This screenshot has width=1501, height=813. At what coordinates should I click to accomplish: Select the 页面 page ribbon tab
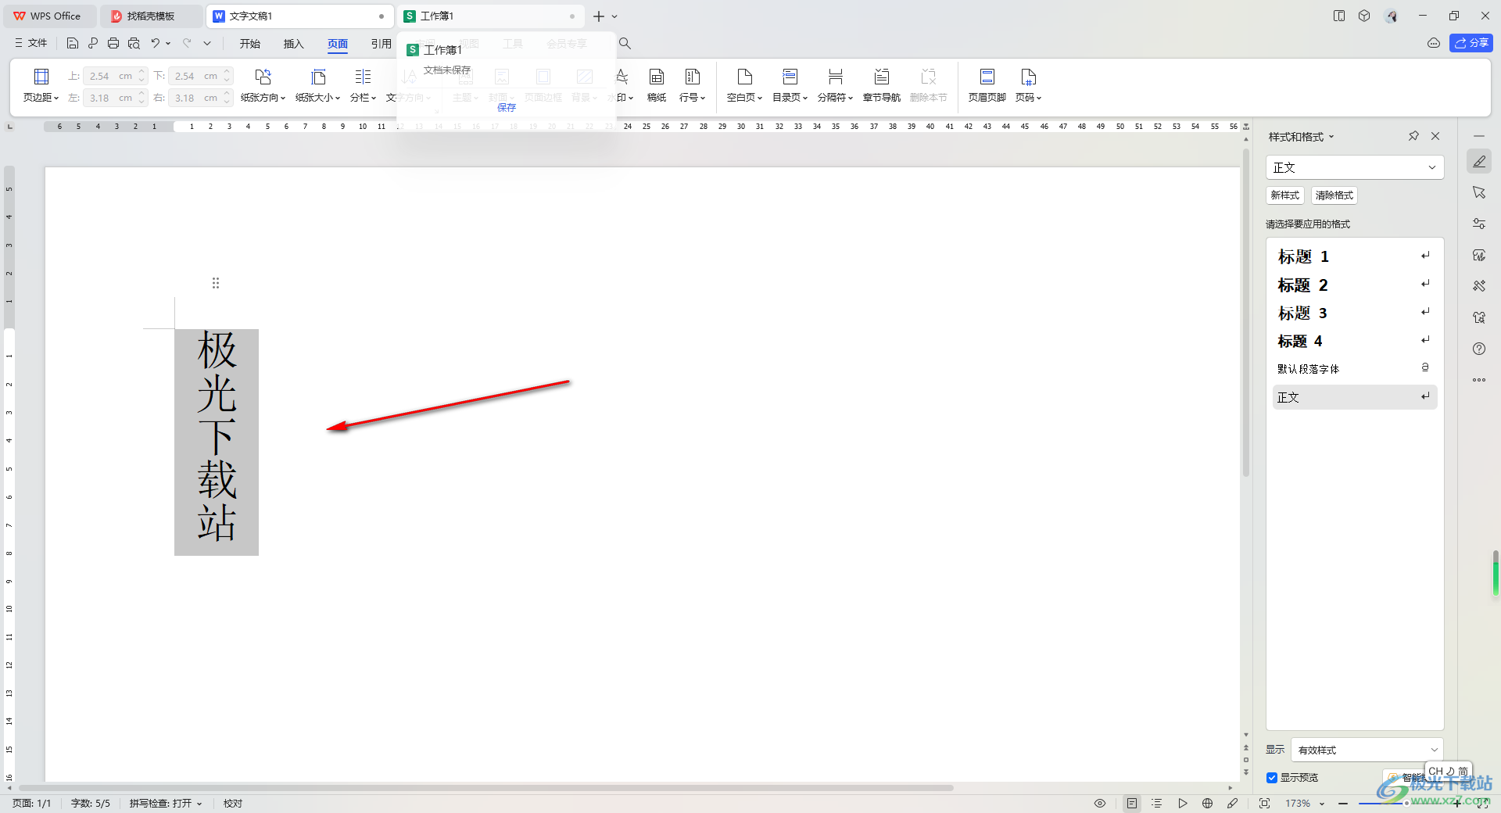[x=338, y=44]
